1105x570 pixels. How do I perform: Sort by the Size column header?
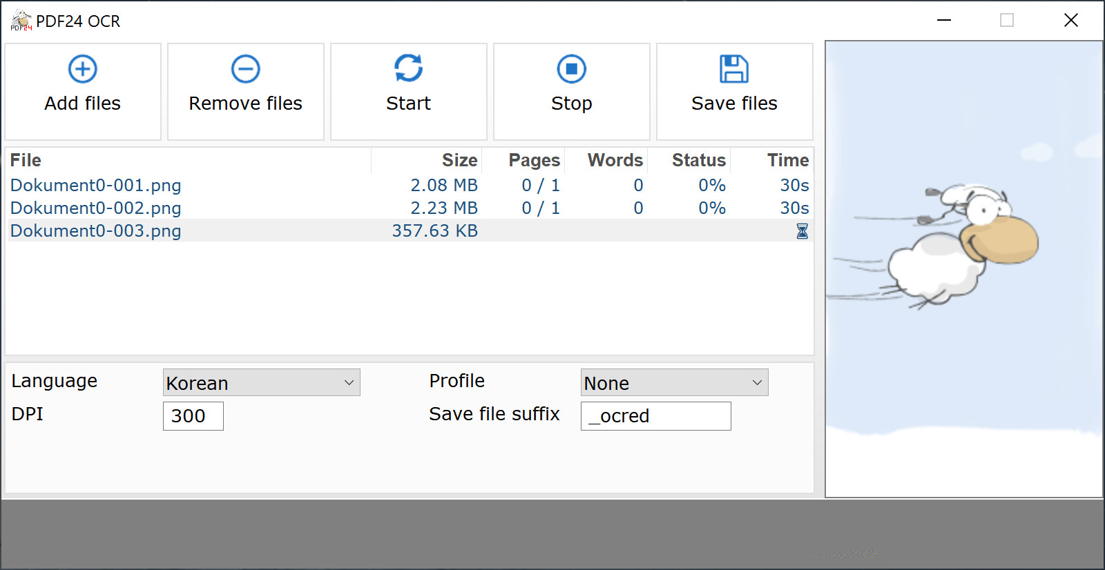click(x=427, y=160)
